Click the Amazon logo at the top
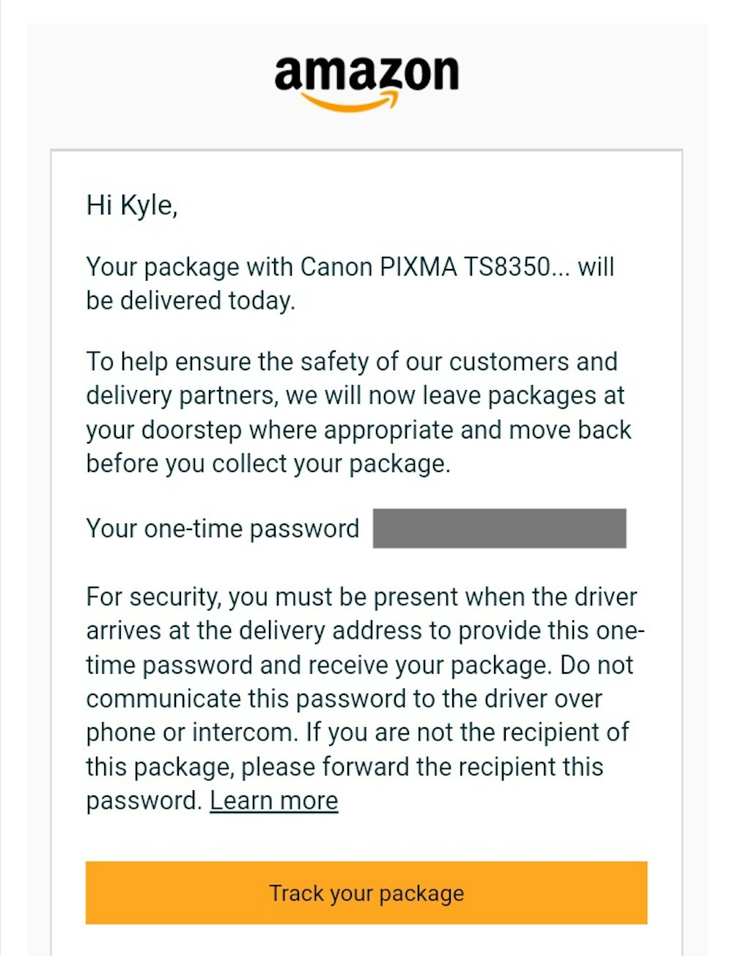The width and height of the screenshot is (733, 956). tap(366, 75)
